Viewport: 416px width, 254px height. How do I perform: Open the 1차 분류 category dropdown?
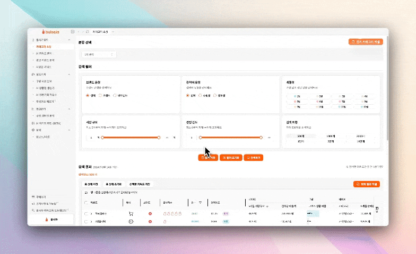[99, 55]
